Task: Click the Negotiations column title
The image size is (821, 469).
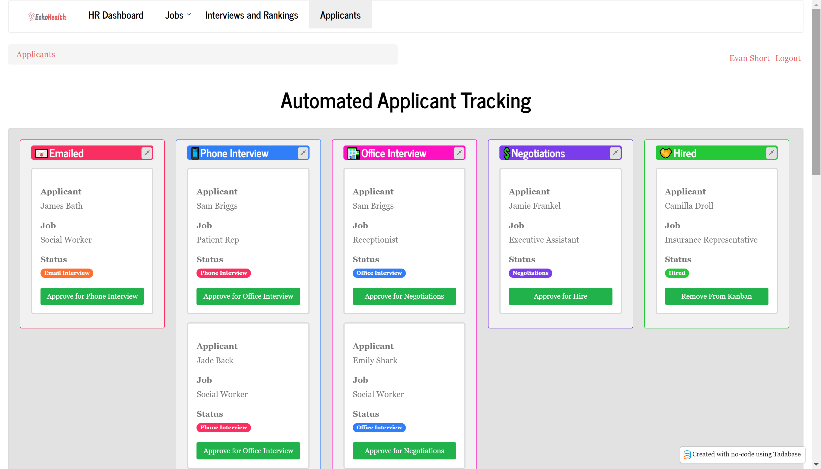Action: 538,153
